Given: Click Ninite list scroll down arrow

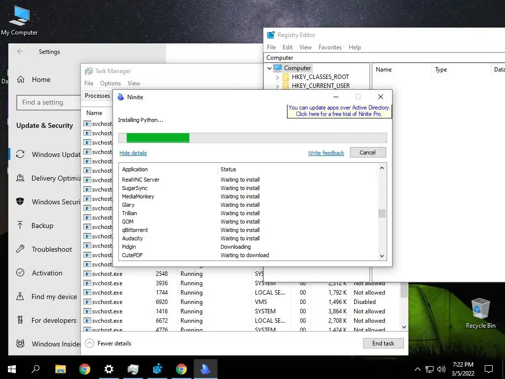Looking at the screenshot, I should [x=382, y=256].
